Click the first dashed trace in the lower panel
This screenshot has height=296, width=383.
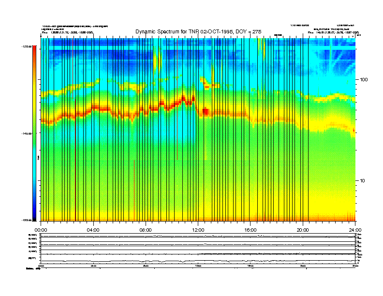pyautogui.click(x=198, y=236)
